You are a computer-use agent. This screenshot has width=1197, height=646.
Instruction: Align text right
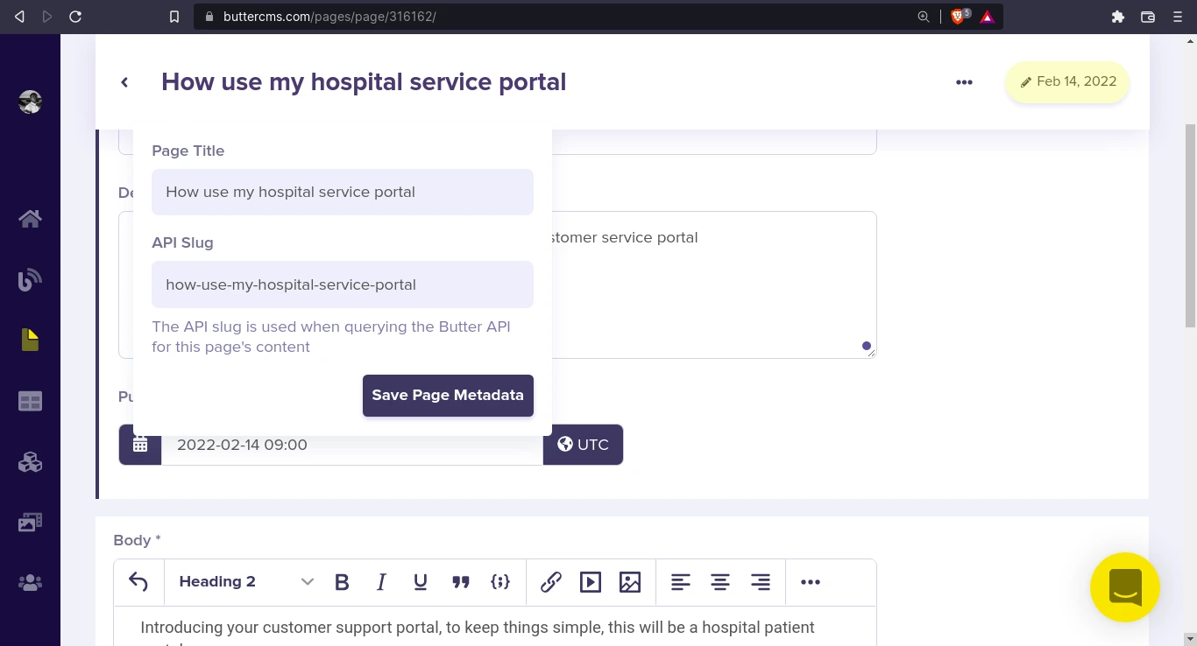[761, 582]
